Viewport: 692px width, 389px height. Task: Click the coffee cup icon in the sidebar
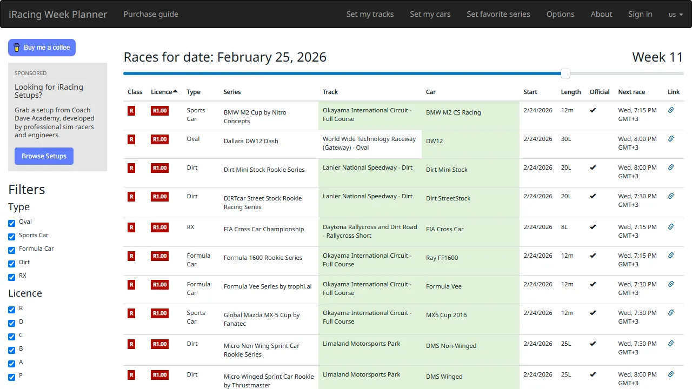17,48
